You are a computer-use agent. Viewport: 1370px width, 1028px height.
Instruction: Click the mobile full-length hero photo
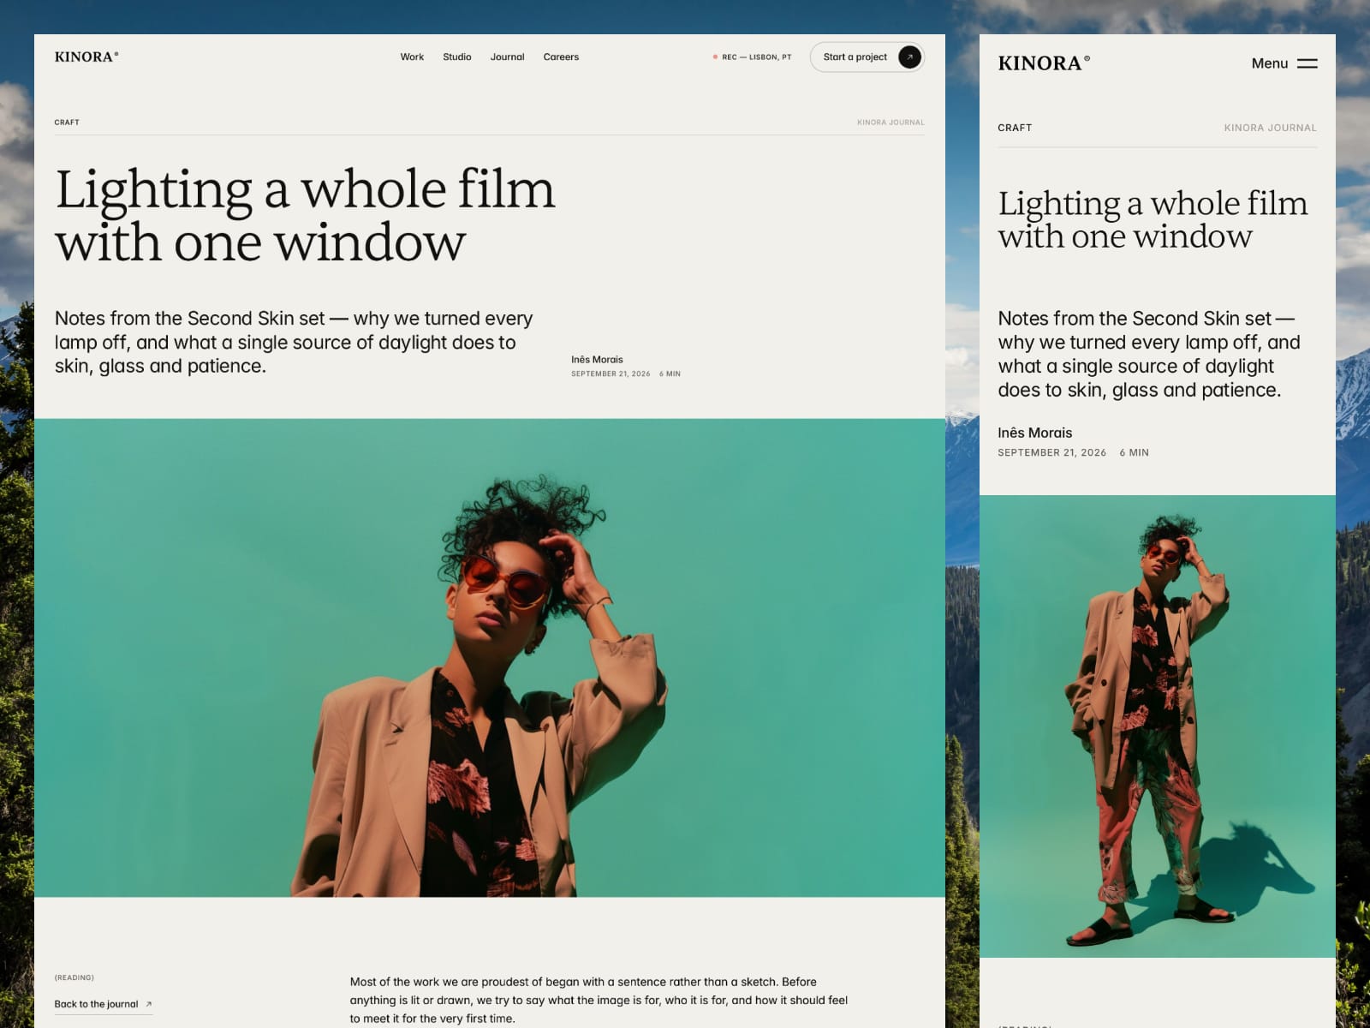1158,726
